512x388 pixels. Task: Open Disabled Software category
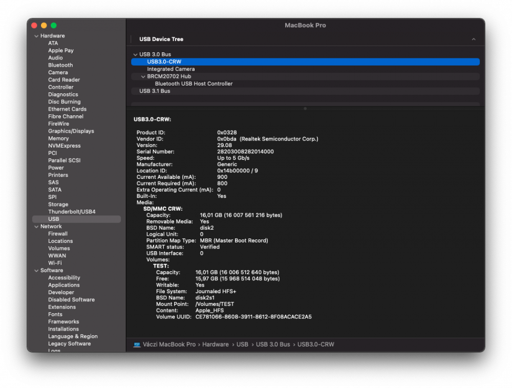click(72, 300)
